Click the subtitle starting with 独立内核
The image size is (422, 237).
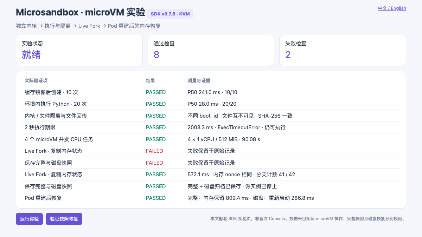coord(88,26)
